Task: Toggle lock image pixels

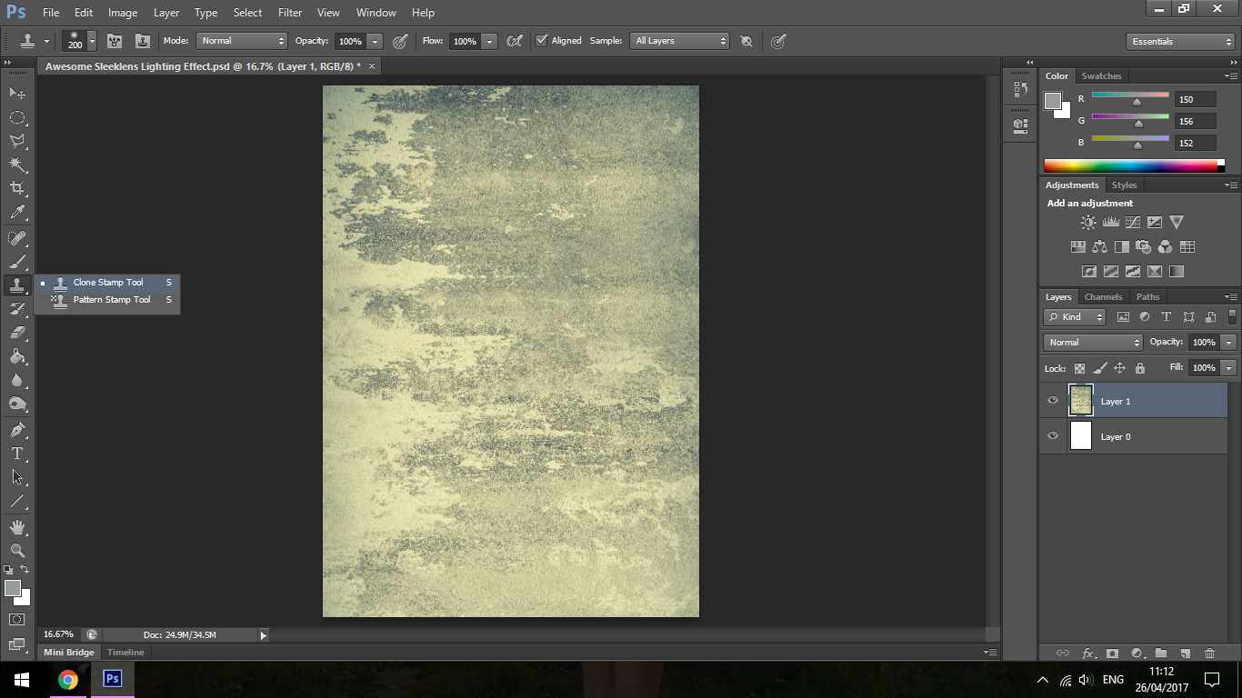Action: point(1099,368)
